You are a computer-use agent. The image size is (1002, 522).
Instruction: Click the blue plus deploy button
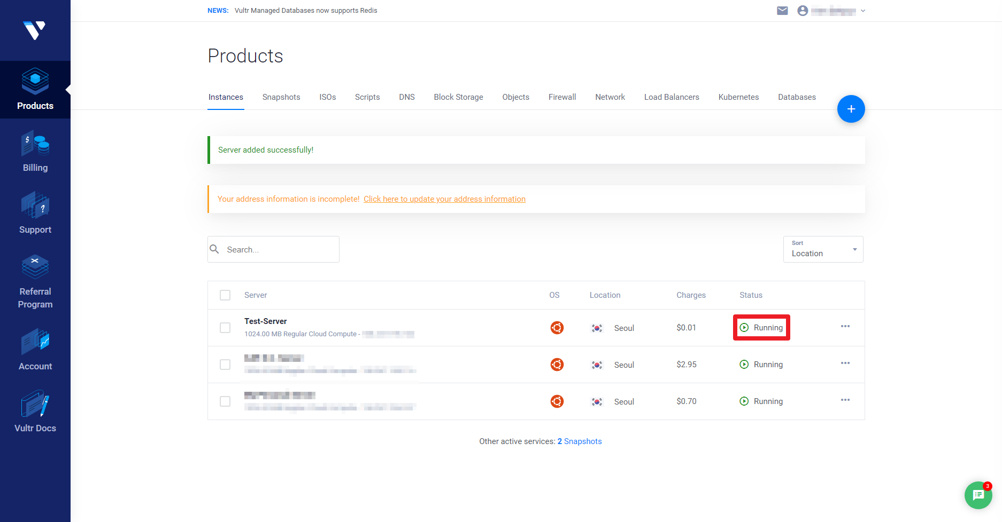851,109
